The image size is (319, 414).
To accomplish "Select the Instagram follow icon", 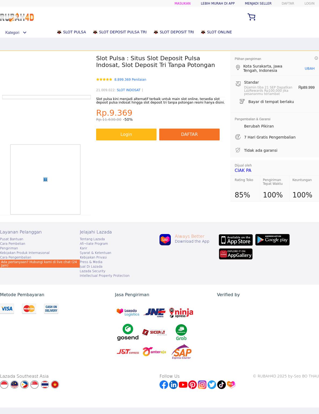I will (x=202, y=385).
